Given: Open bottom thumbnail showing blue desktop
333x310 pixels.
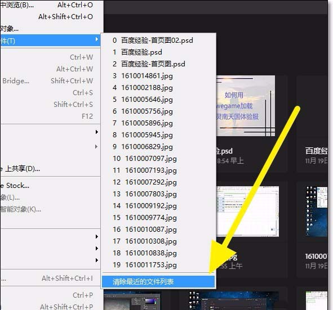Looking at the screenshot, I should (233, 300).
